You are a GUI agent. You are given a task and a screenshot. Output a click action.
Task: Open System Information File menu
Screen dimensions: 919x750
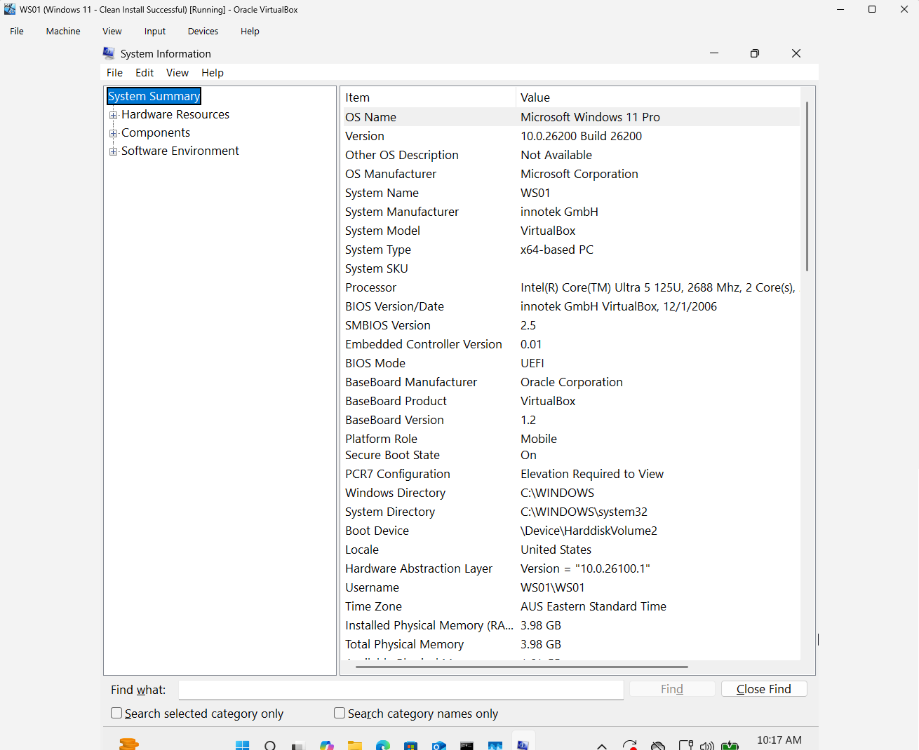click(114, 73)
